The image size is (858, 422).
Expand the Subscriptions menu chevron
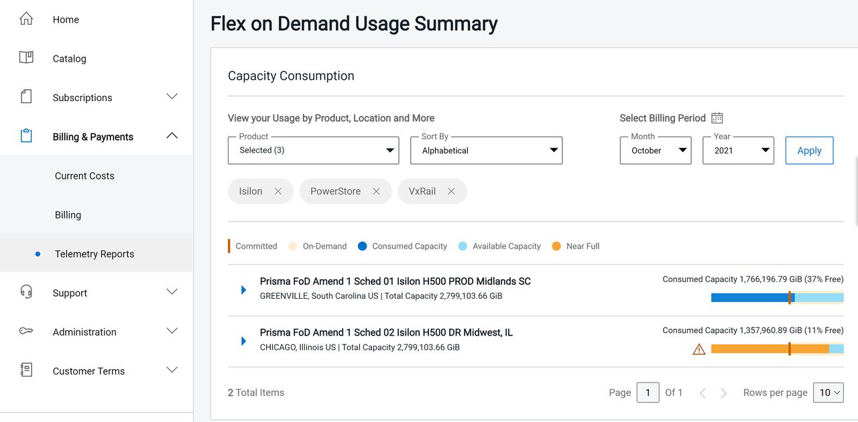pyautogui.click(x=172, y=96)
